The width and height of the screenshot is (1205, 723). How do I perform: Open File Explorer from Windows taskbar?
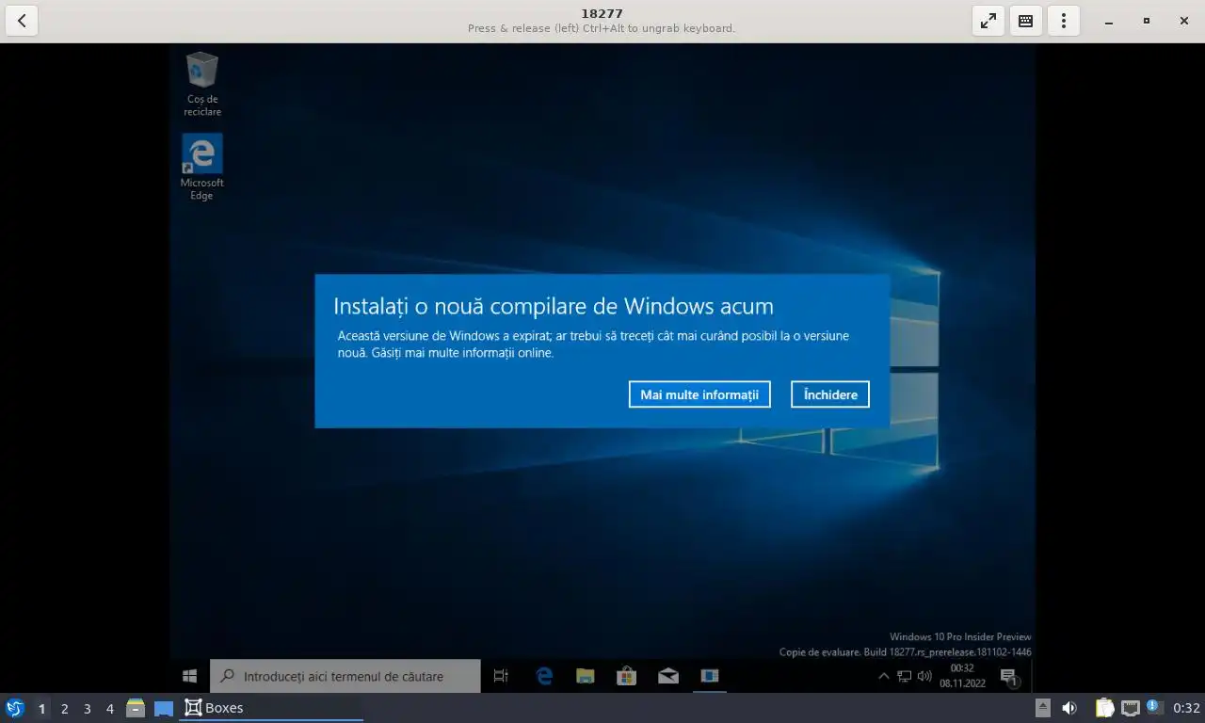tap(586, 676)
